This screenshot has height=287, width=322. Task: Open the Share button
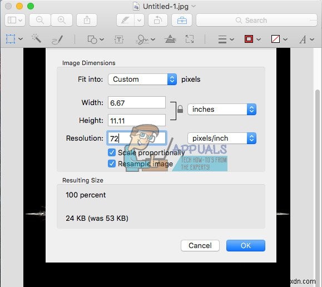tap(87, 20)
